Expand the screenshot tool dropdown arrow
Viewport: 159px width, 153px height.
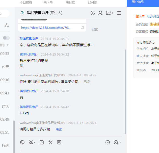(35, 143)
